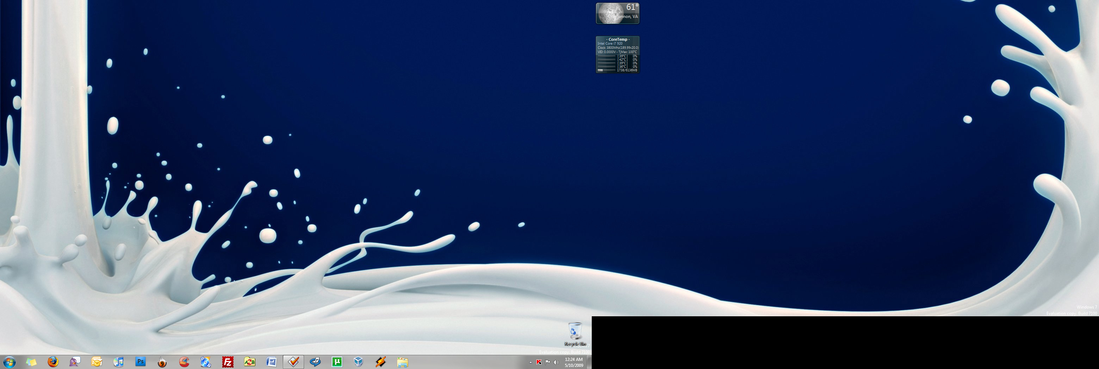1099x369 pixels.
Task: Launch FileZilla from the taskbar
Action: (228, 362)
